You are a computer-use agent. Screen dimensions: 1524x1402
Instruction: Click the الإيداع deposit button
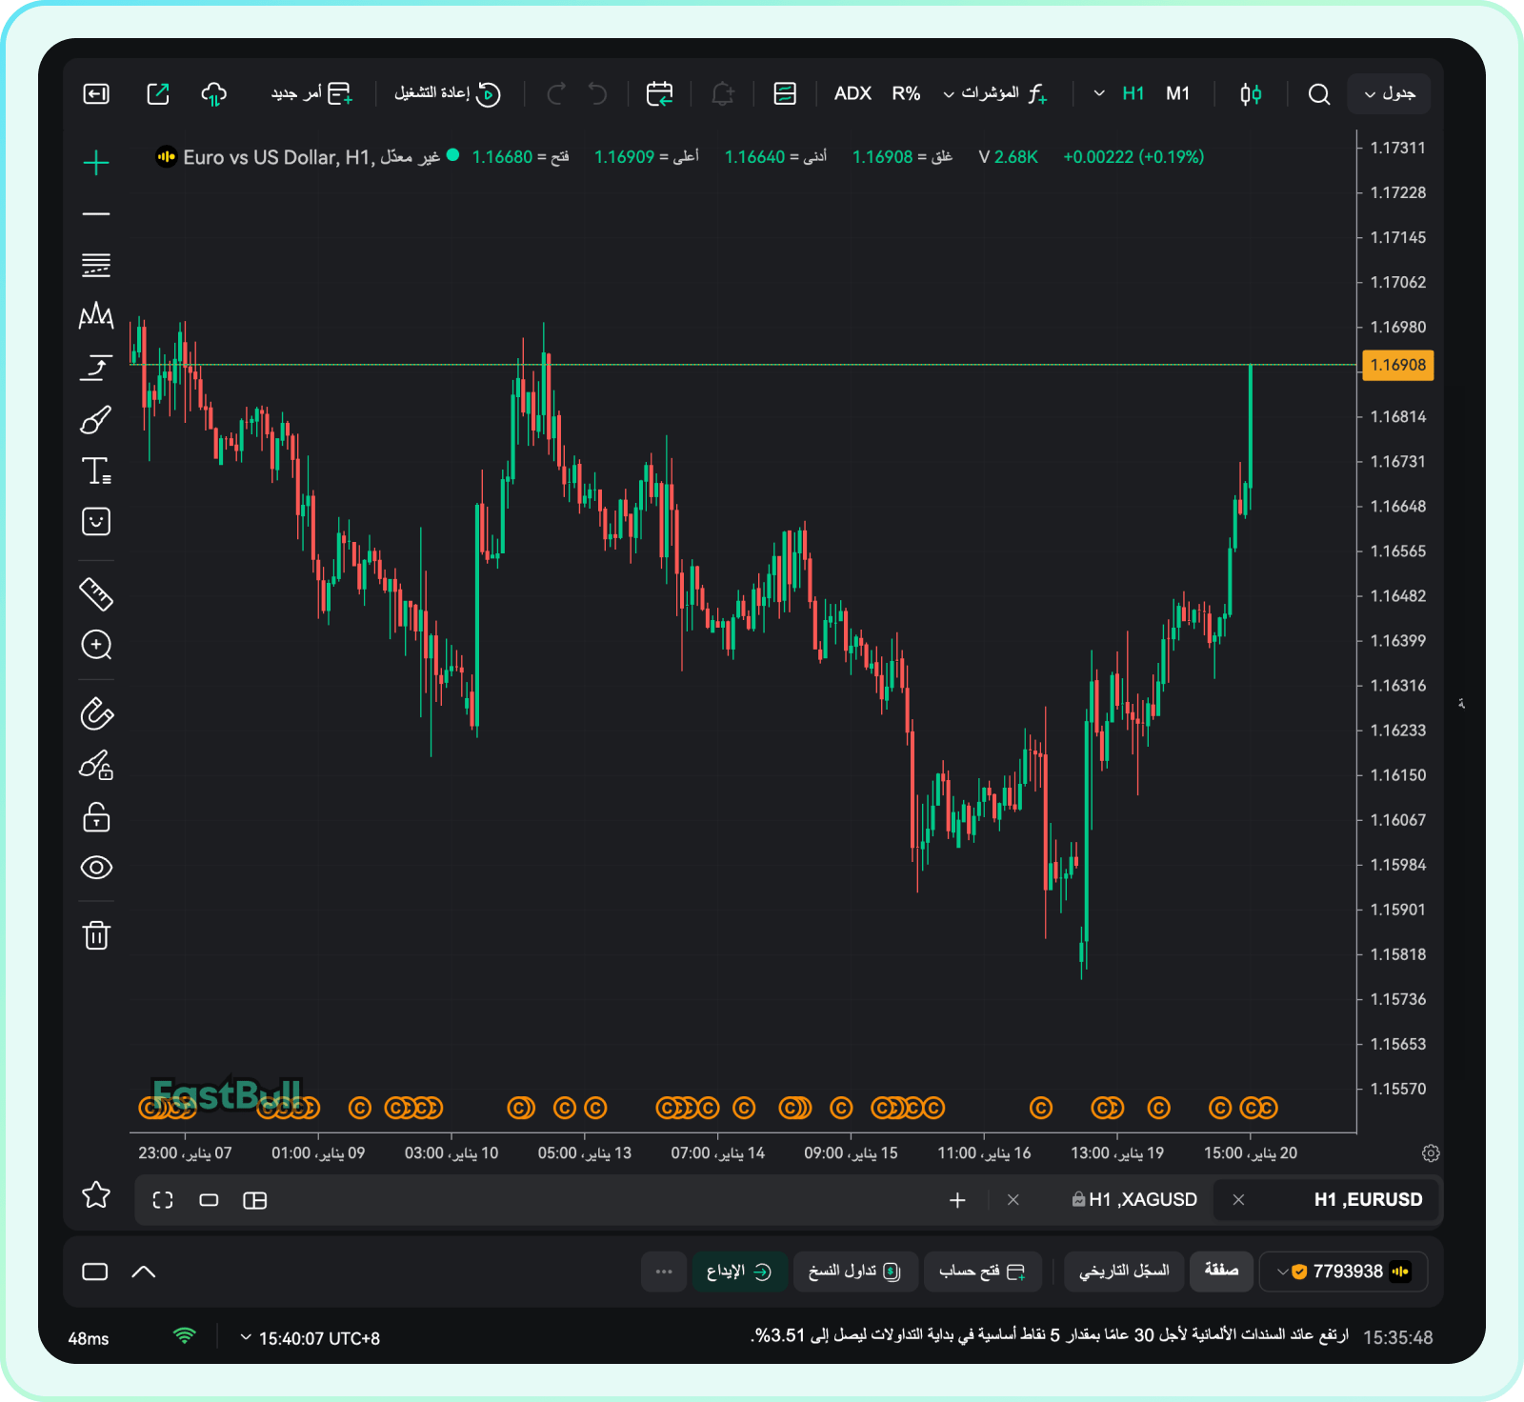pyautogui.click(x=738, y=1272)
